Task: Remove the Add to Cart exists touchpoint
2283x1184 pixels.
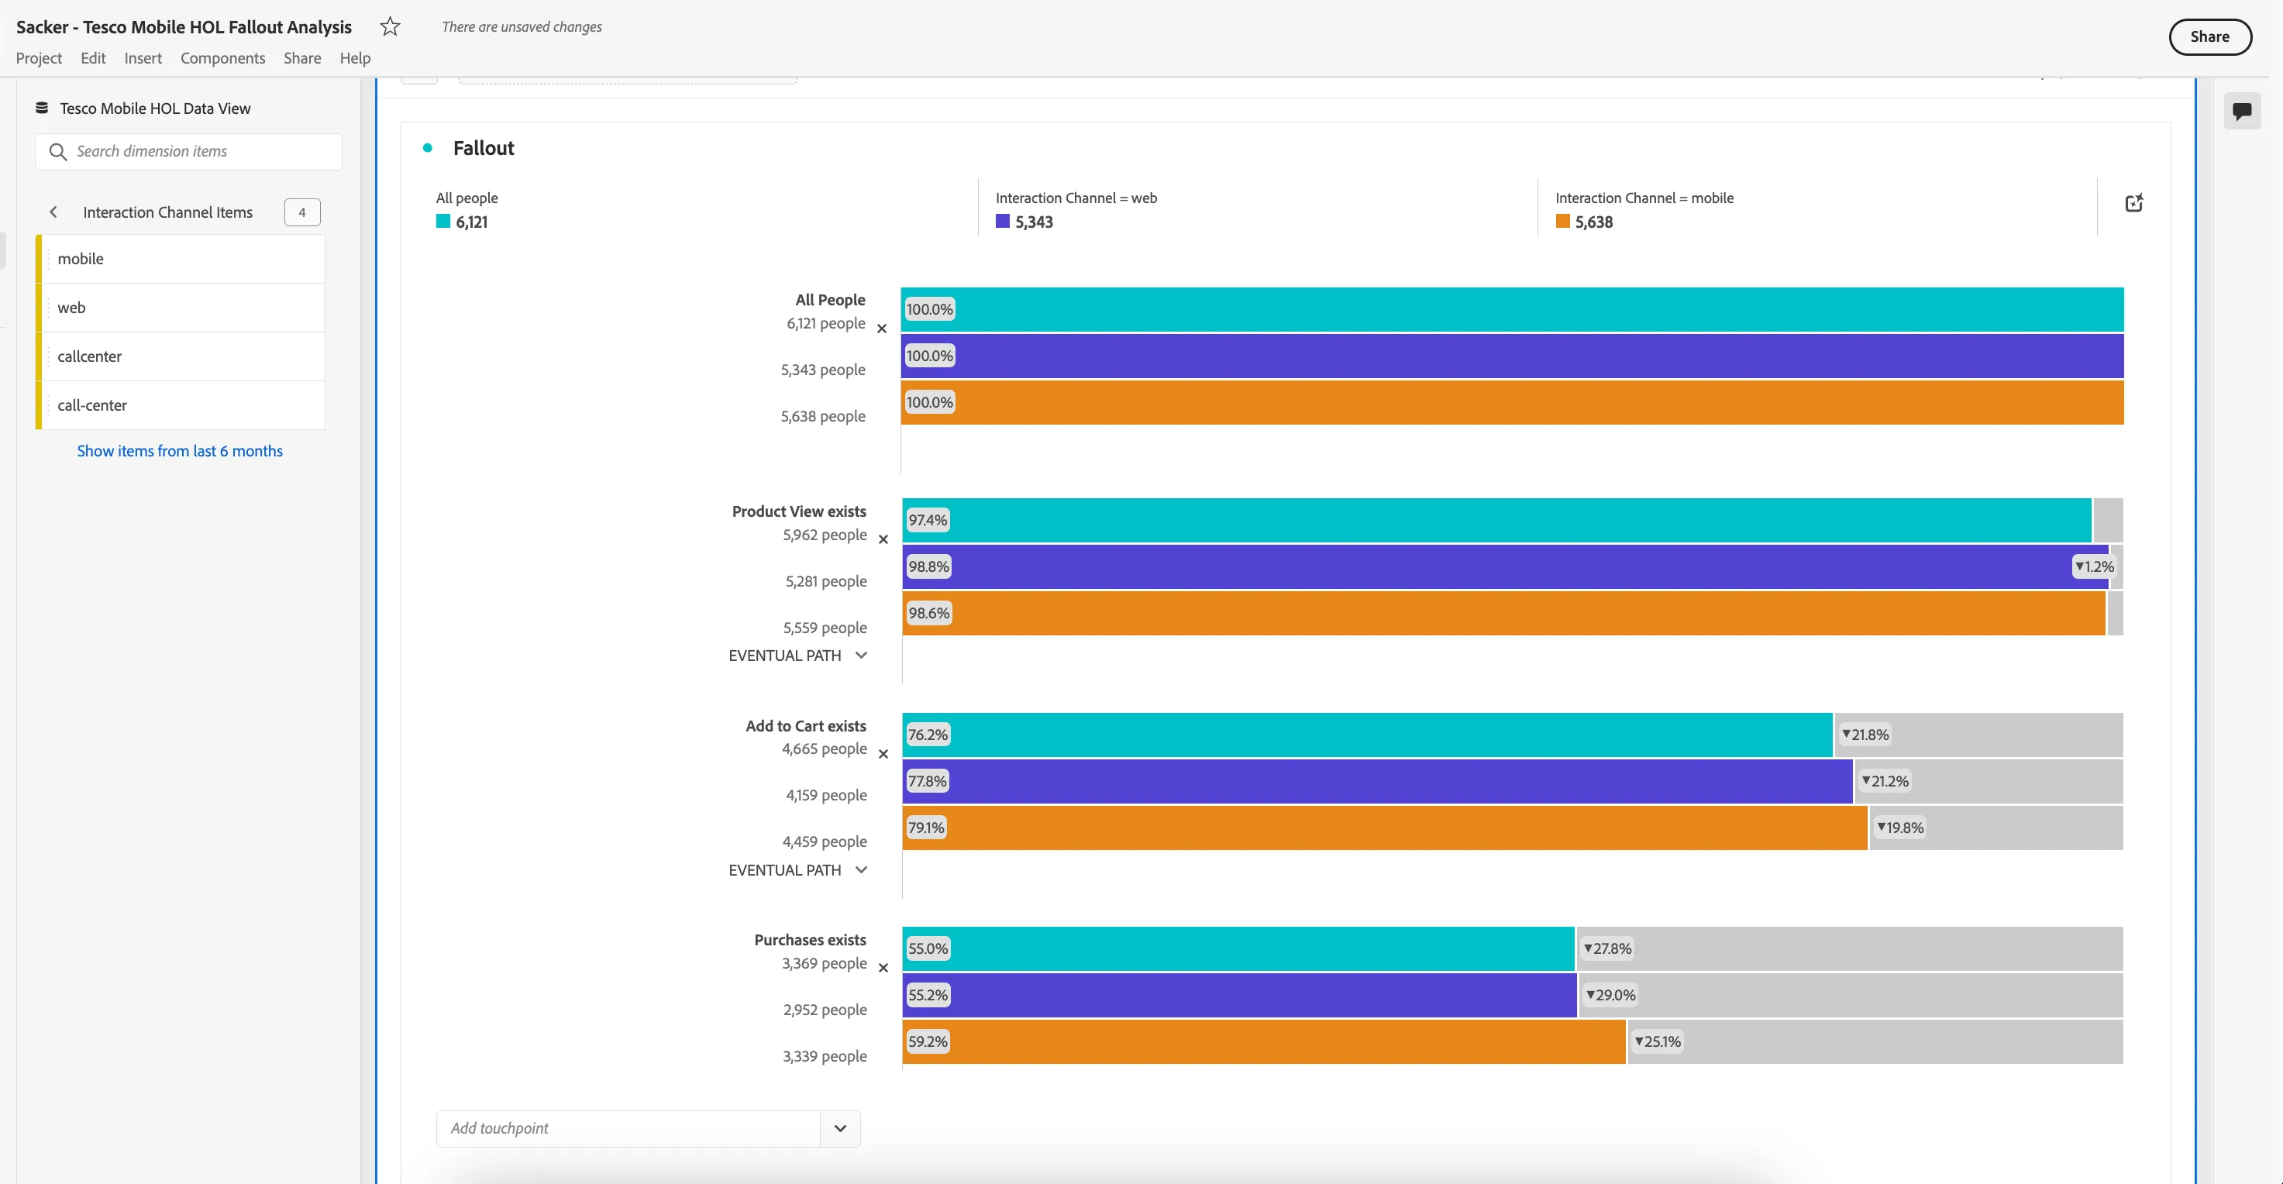Action: [883, 754]
